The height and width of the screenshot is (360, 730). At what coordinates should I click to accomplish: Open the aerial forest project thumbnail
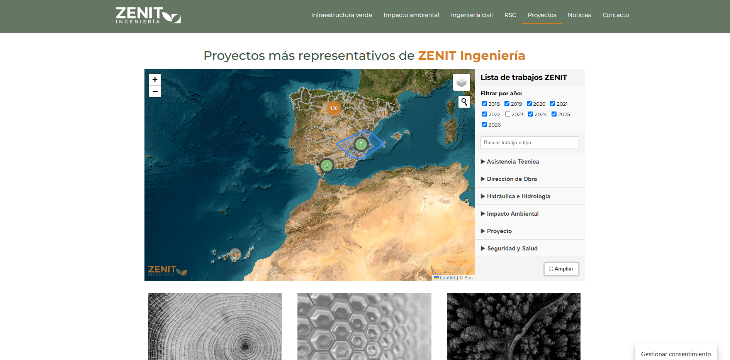click(x=514, y=326)
